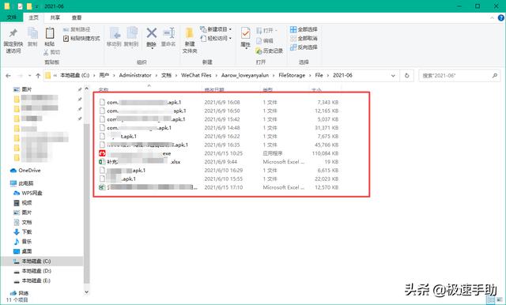The width and height of the screenshot is (506, 305).
Task: Click the File breadcrumb segment
Action: click(319, 75)
